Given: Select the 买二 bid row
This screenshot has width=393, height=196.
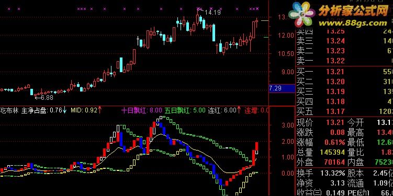Looking at the screenshot, I should pos(344,82).
